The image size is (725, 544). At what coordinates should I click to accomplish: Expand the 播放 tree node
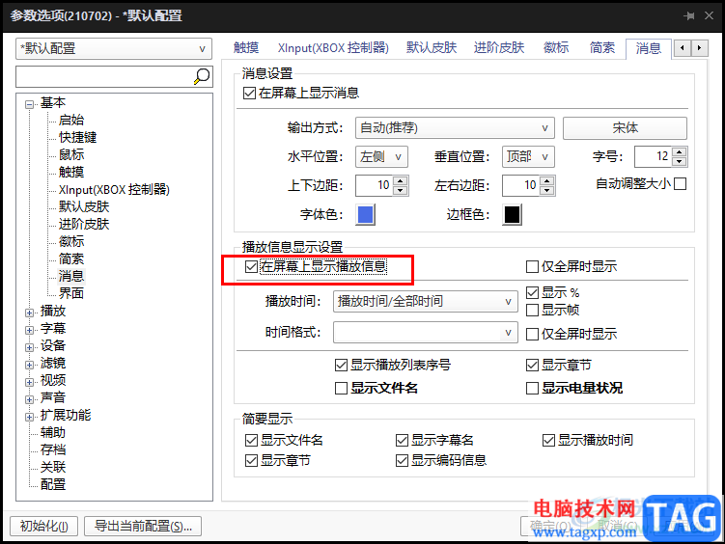[x=30, y=313]
